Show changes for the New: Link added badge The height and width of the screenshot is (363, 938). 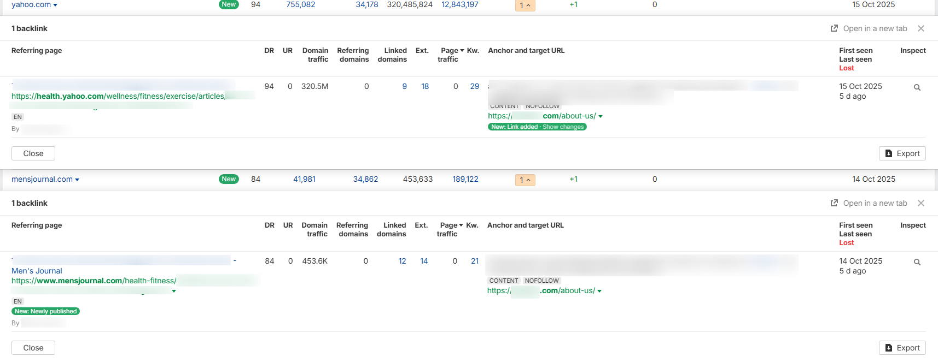click(x=563, y=127)
